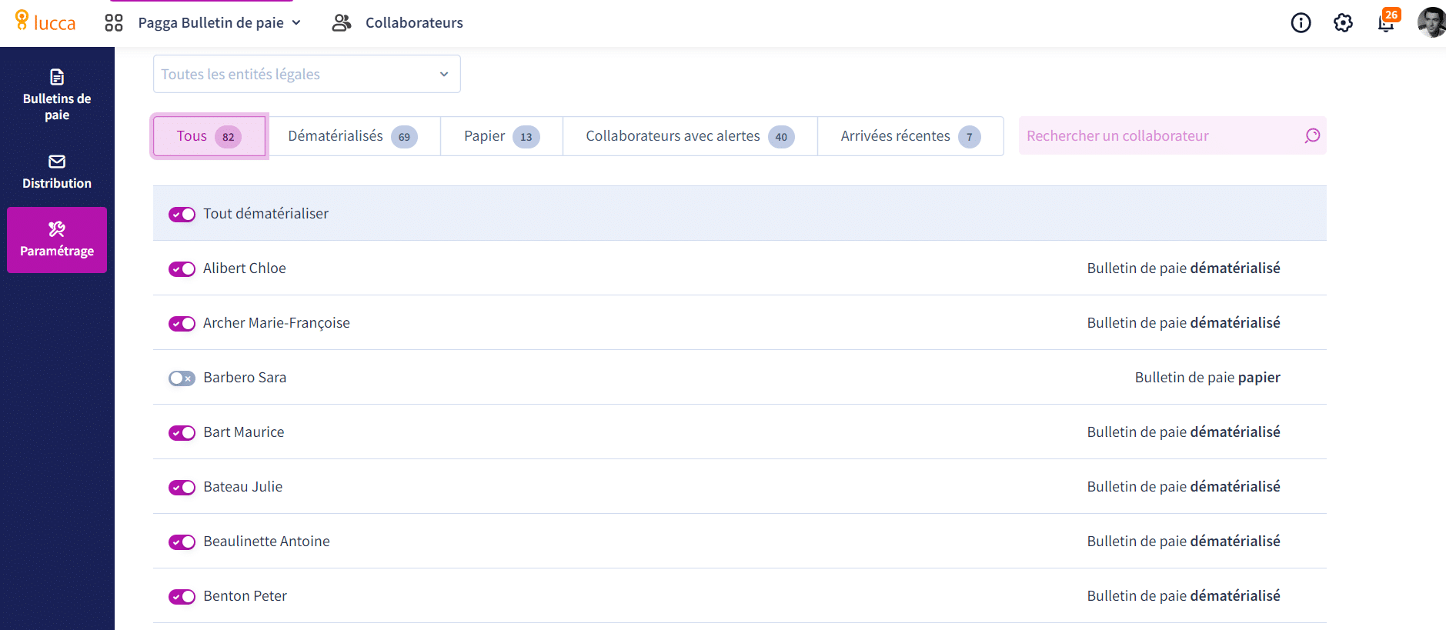
Task: Click the info circle icon
Action: click(x=1301, y=23)
